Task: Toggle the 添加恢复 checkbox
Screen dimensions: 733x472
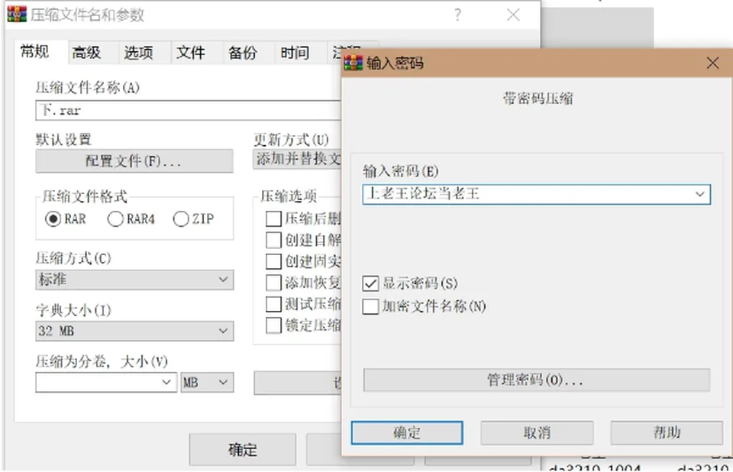Action: tap(273, 283)
